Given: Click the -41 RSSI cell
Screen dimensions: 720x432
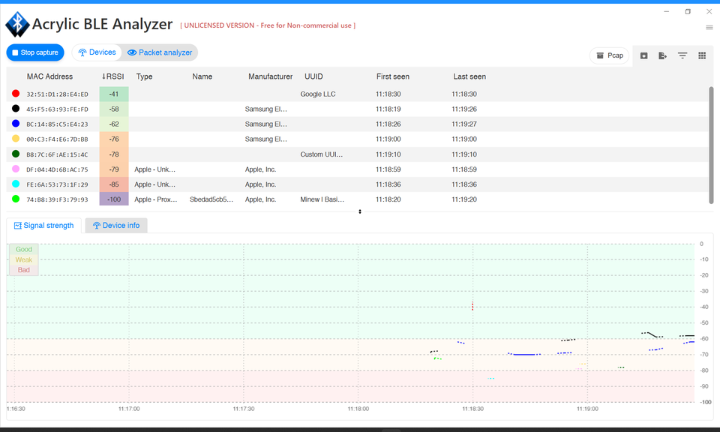Looking at the screenshot, I should (114, 94).
